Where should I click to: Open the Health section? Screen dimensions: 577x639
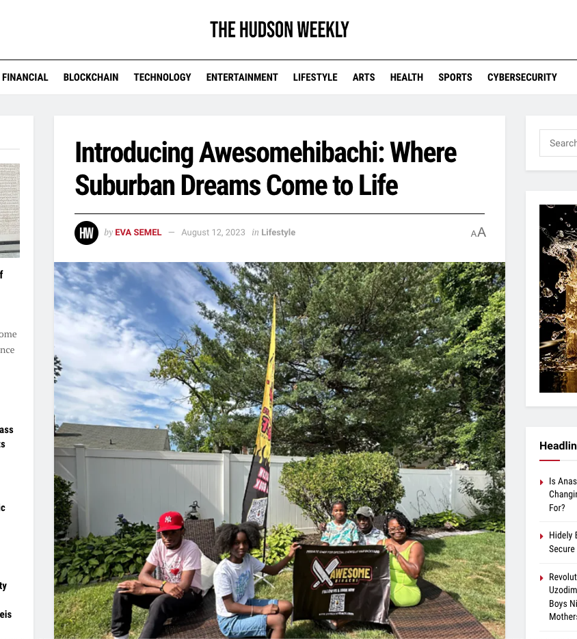coord(406,77)
